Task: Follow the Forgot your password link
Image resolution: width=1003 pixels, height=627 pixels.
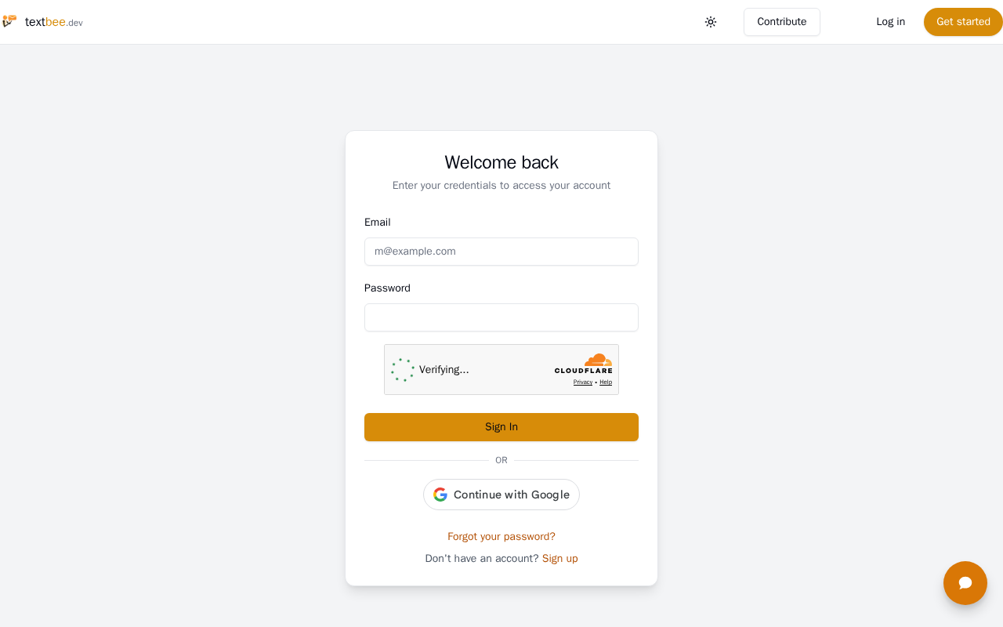Action: 501,536
